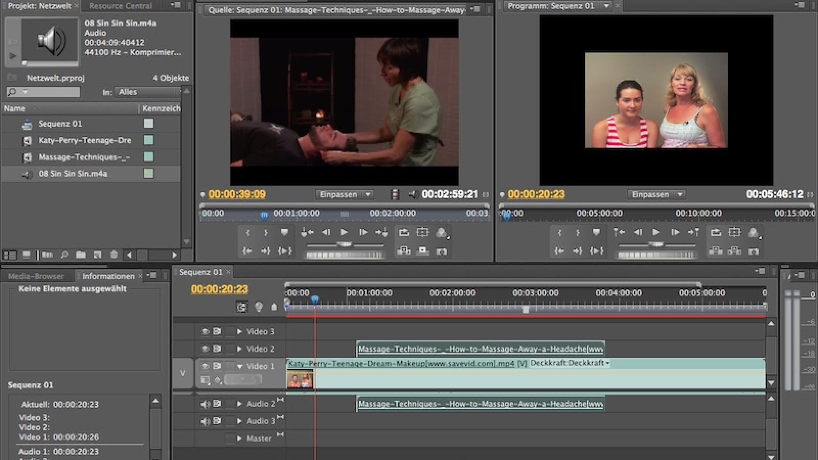The height and width of the screenshot is (460, 818).
Task: Mute the Audio 2 track
Action: tap(205, 404)
